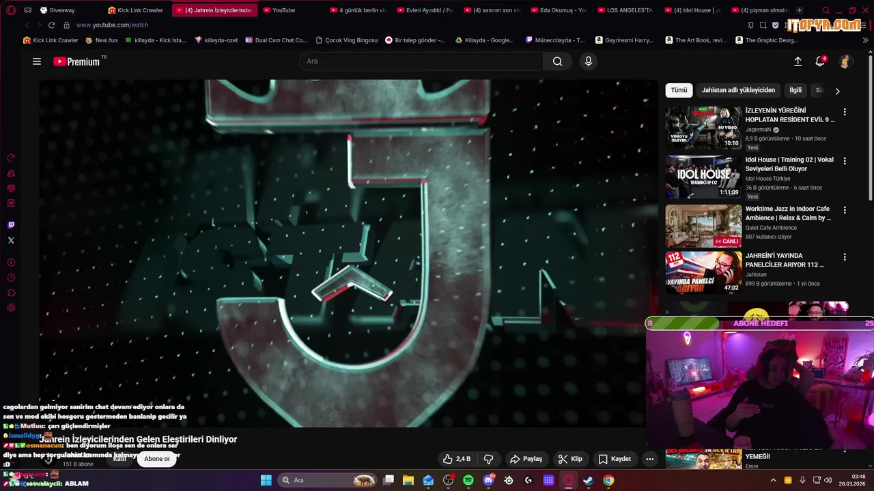Select Jahistan adlı yükleyiciden filter chip
Image resolution: width=874 pixels, height=491 pixels.
[738, 90]
